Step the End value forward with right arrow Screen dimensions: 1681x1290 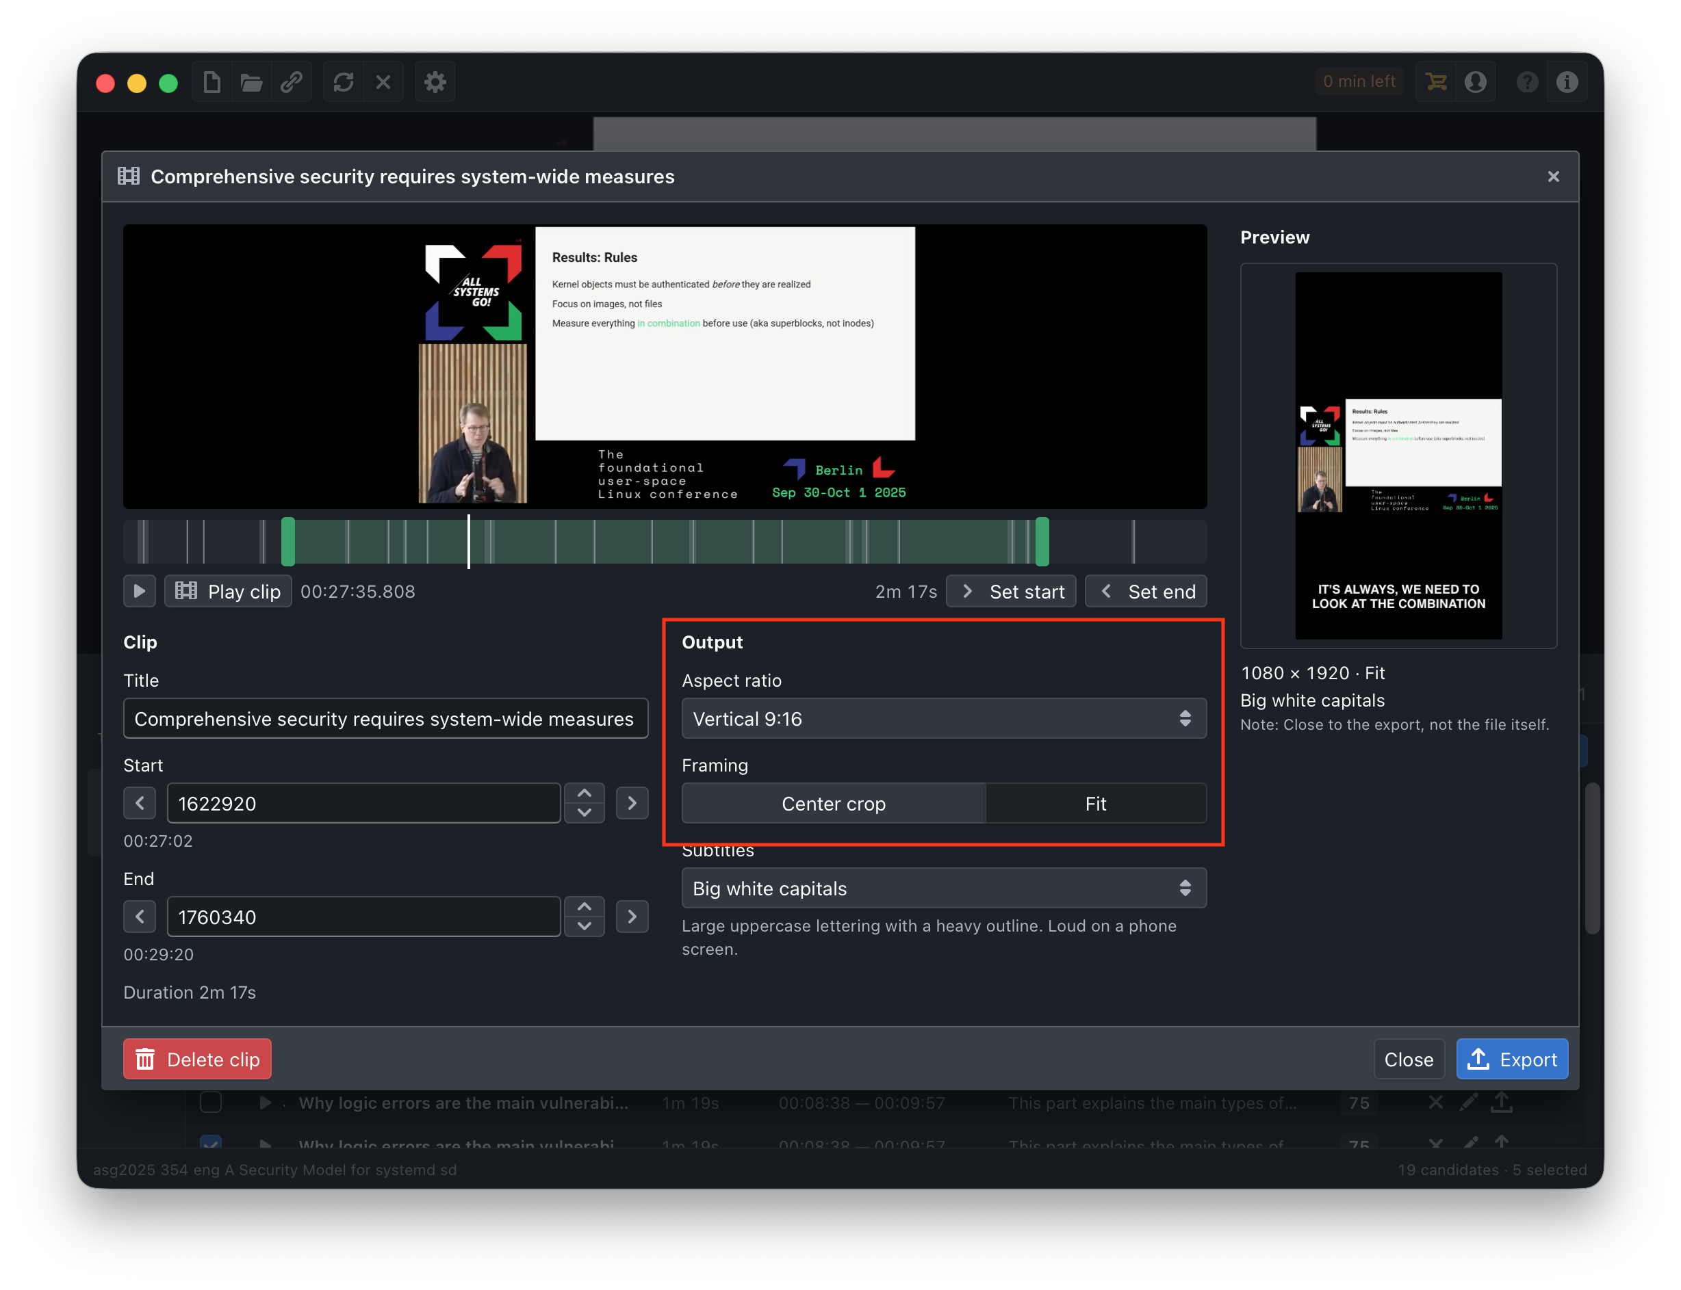click(632, 917)
